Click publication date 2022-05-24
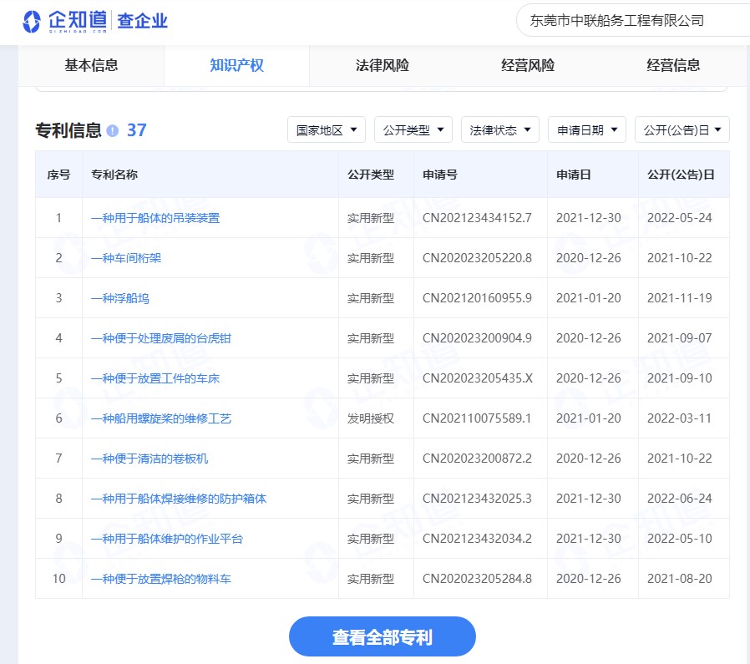Viewport: 750px width, 664px height. click(x=680, y=218)
